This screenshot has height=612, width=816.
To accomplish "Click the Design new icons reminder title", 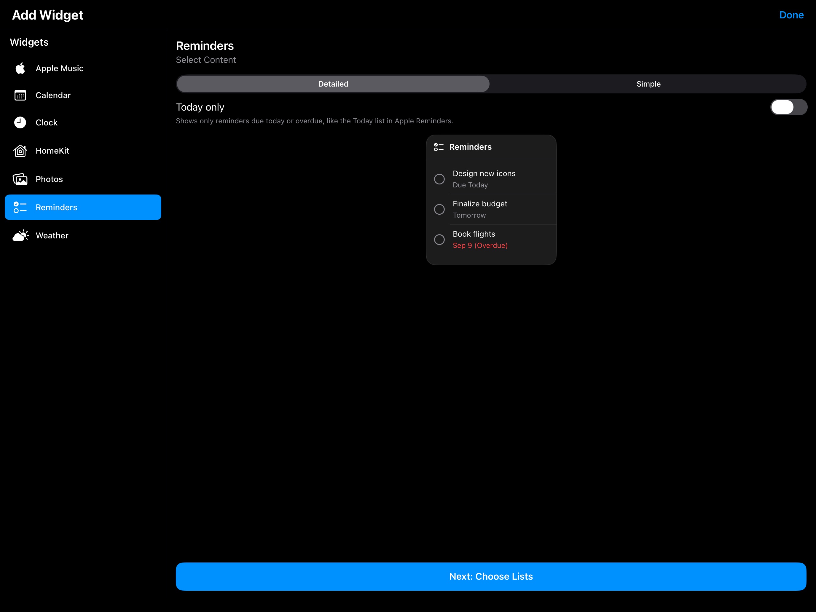I will [x=484, y=173].
